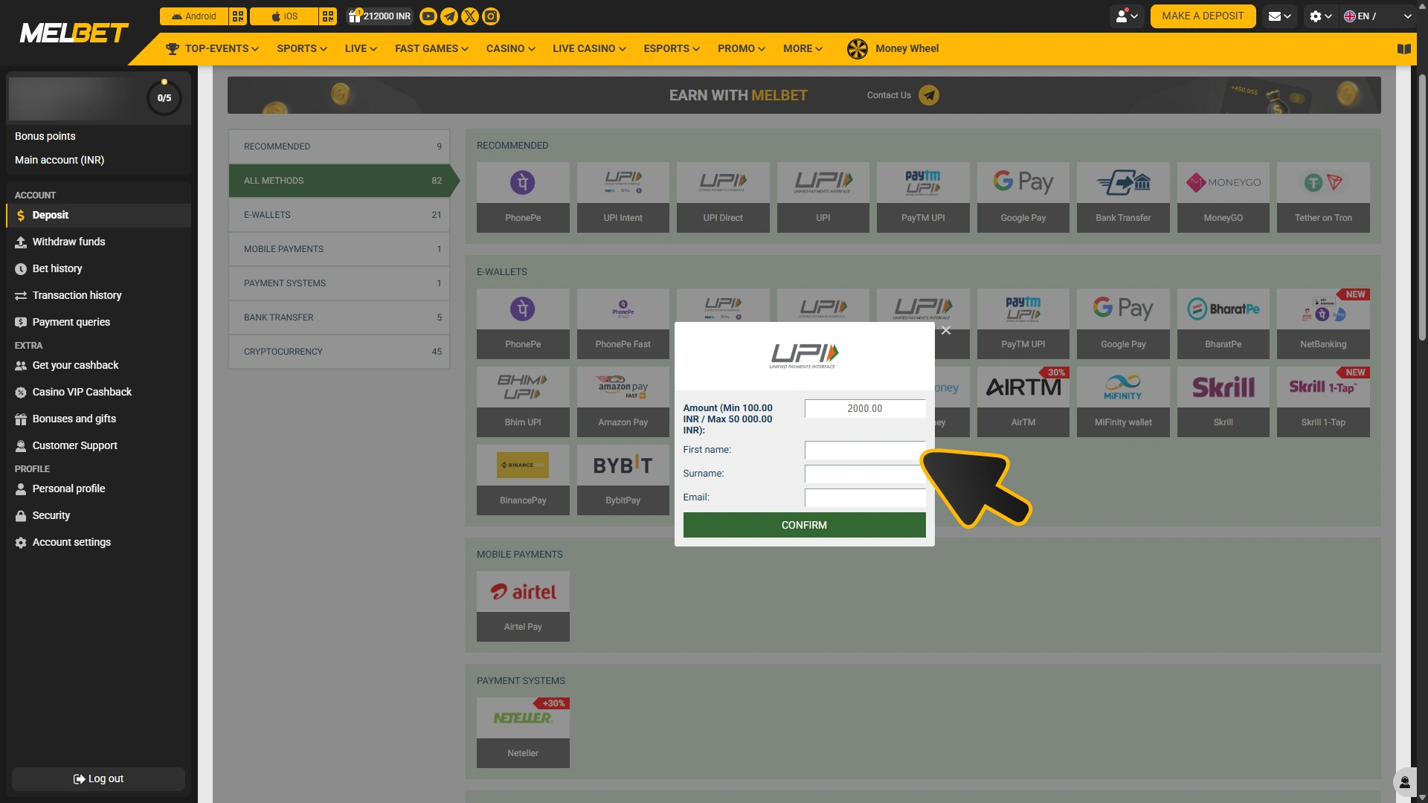Image resolution: width=1428 pixels, height=803 pixels.
Task: Open the book icon at navigation bar end
Action: 1403,49
